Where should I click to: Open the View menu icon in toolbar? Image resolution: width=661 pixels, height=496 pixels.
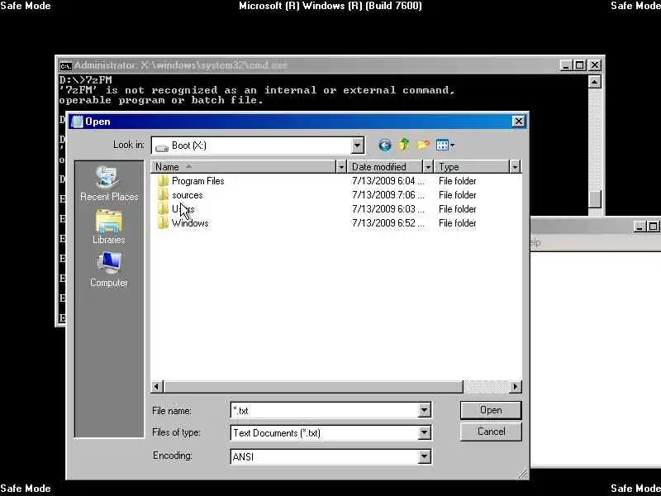coord(445,145)
